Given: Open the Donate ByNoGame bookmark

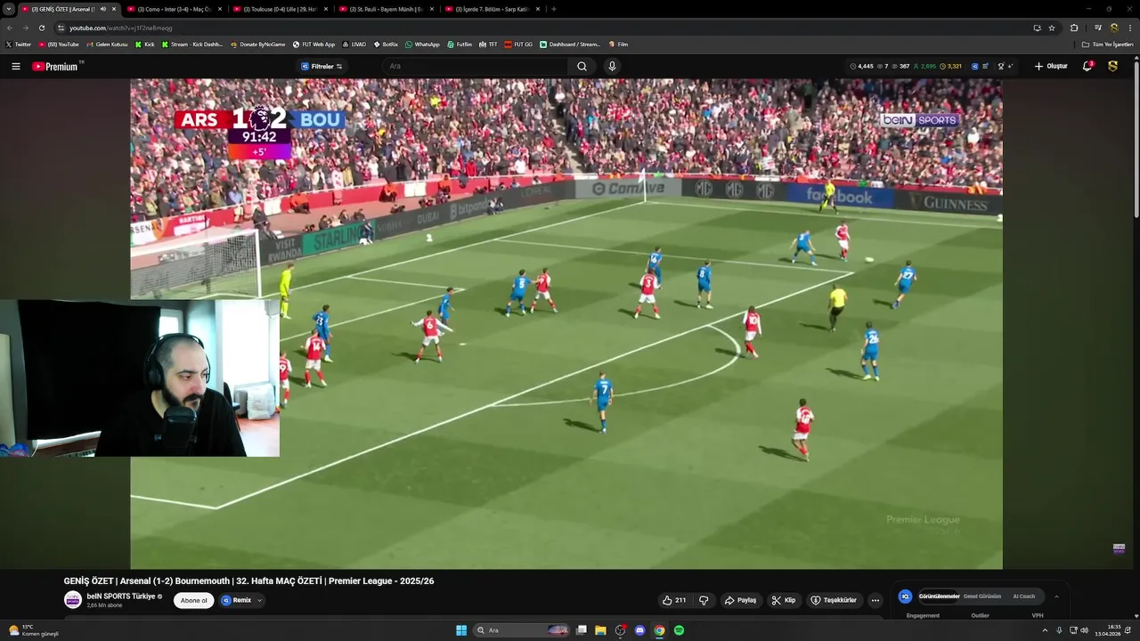Looking at the screenshot, I should [x=258, y=44].
